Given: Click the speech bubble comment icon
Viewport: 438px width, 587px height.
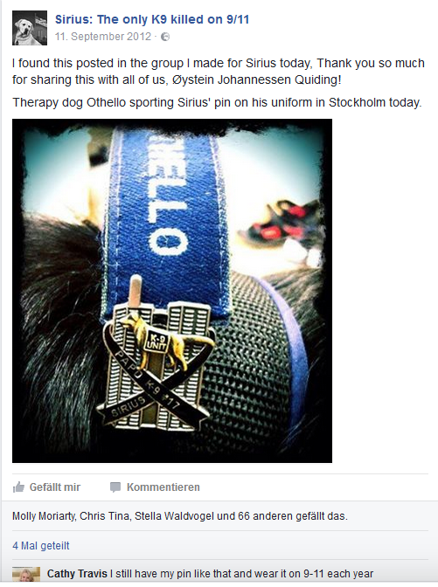Looking at the screenshot, I should click(115, 487).
